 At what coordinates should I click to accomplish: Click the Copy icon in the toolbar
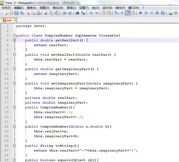pos(51,13)
